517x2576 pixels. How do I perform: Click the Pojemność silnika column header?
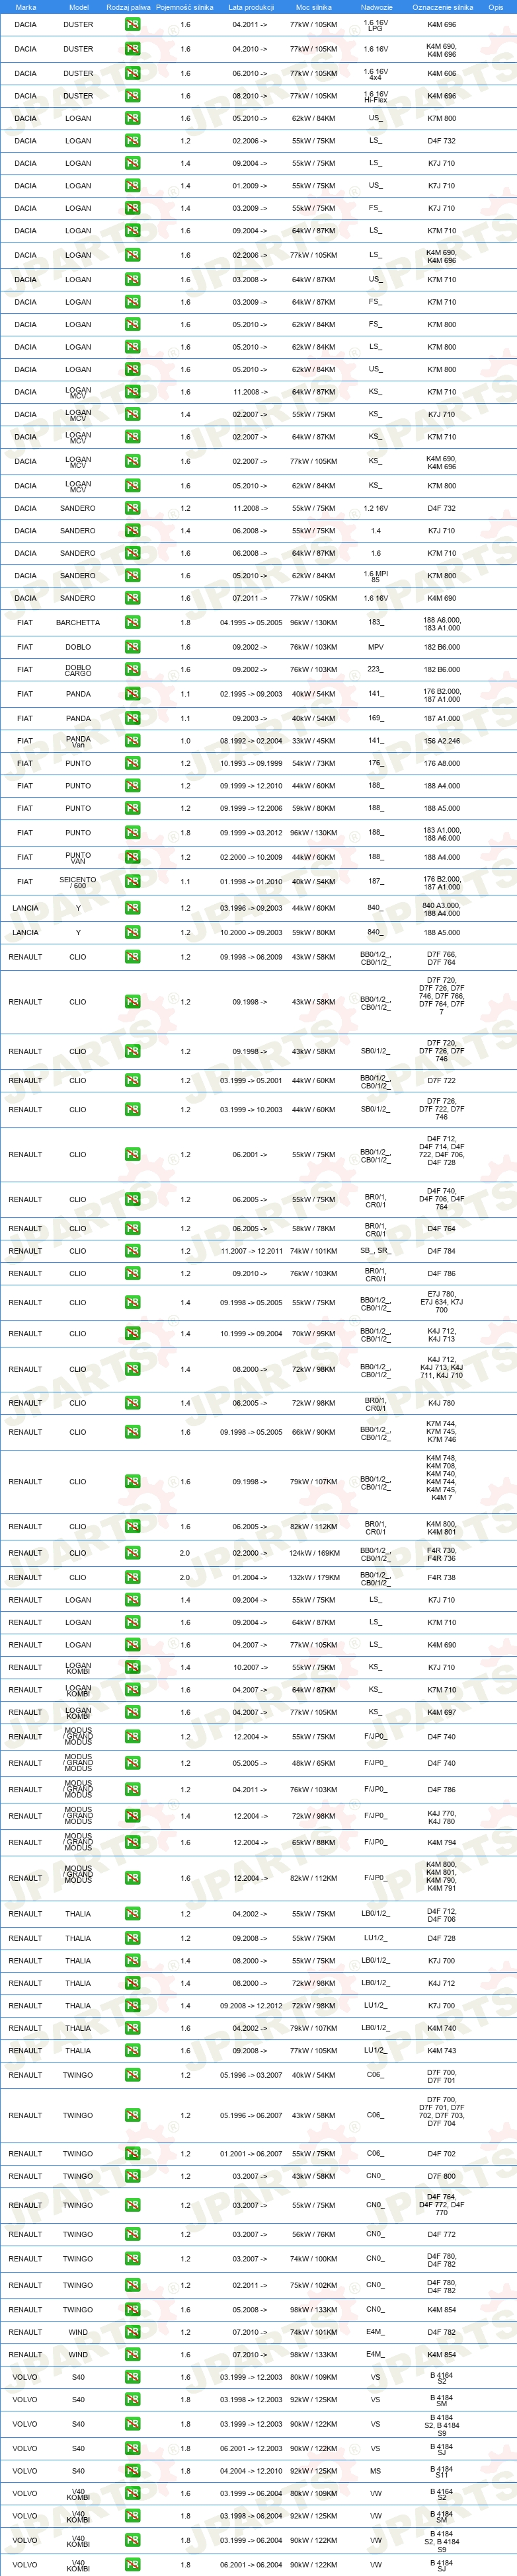[185, 7]
